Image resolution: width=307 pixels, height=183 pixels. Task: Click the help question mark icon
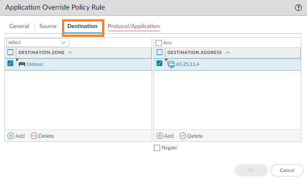[298, 7]
